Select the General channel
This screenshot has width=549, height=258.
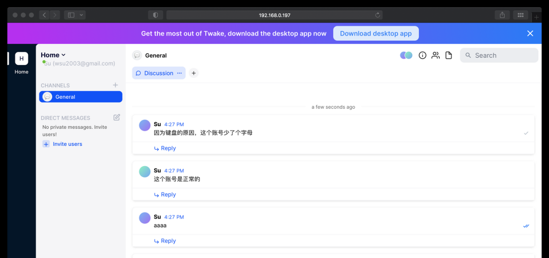pos(81,97)
